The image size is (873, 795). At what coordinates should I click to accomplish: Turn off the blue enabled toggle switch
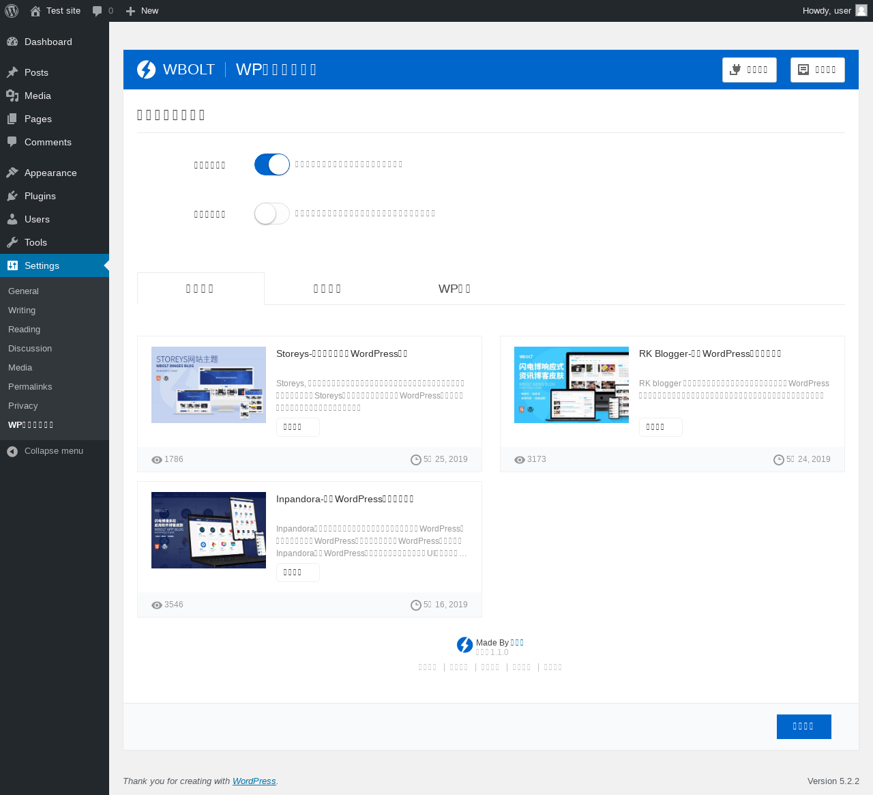[x=272, y=164]
